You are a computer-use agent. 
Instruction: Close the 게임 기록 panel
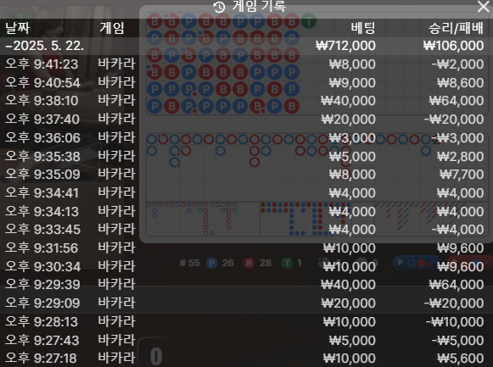pos(484,7)
